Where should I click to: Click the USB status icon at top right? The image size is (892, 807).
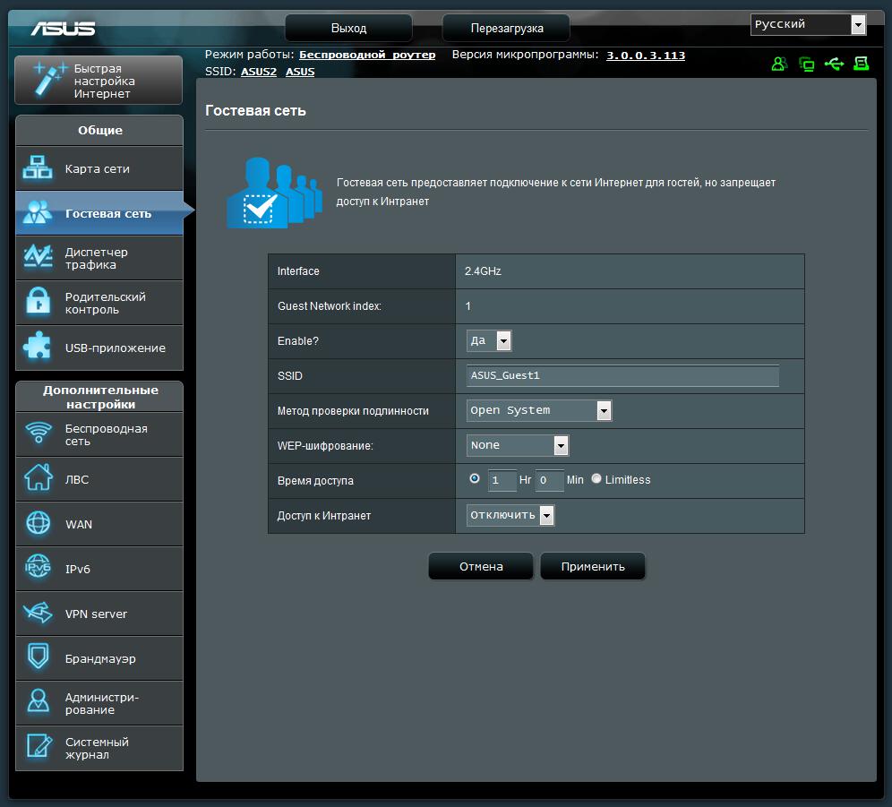(834, 64)
